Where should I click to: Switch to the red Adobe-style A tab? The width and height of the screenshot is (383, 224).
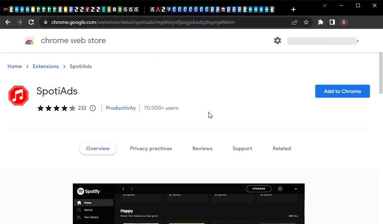coord(158,9)
